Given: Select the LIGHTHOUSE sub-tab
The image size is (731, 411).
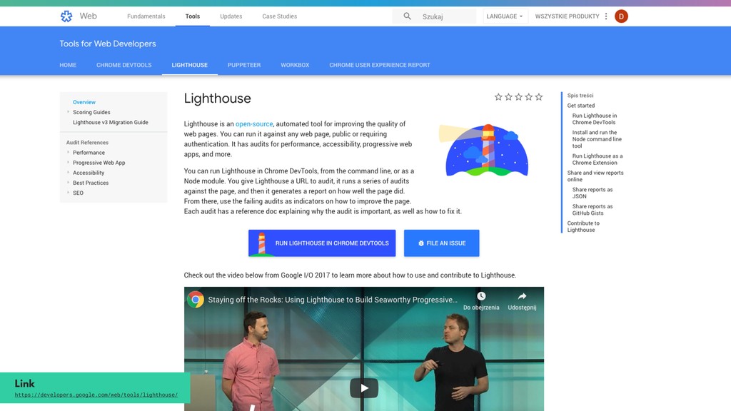Looking at the screenshot, I should click(190, 65).
